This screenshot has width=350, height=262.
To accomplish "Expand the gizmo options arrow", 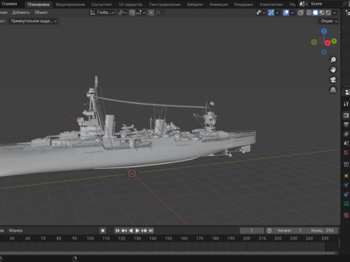I will coord(277,12).
